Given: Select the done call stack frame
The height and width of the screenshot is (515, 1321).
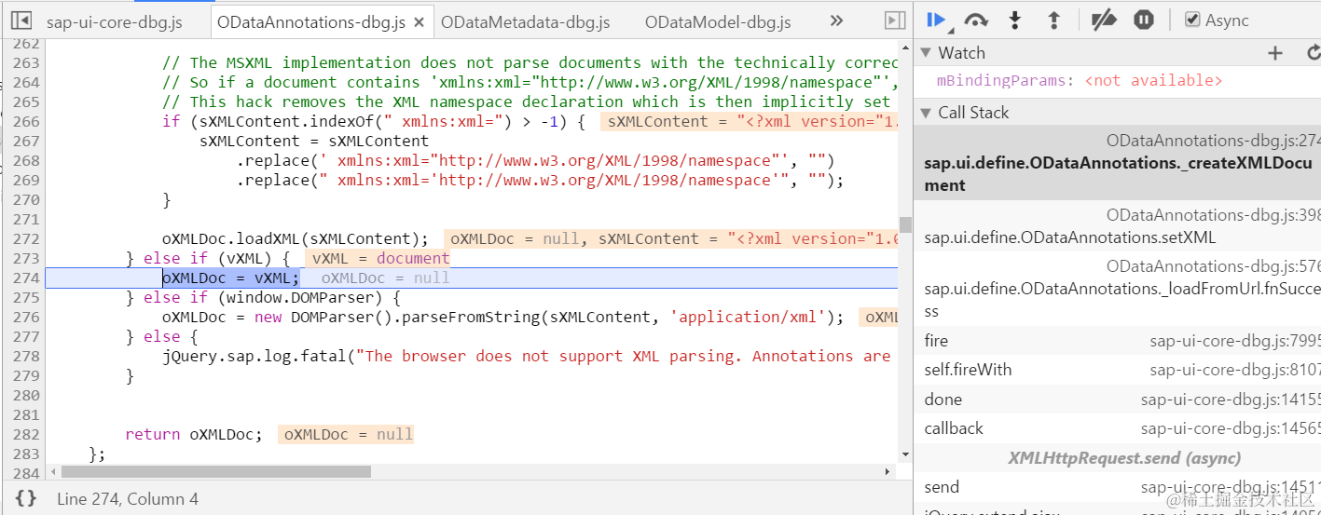Looking at the screenshot, I should point(1117,400).
